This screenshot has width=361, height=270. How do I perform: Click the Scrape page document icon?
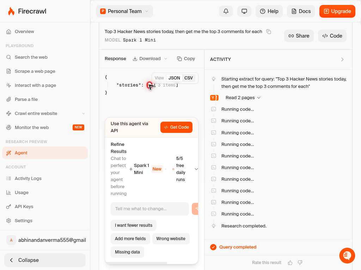pos(8,71)
